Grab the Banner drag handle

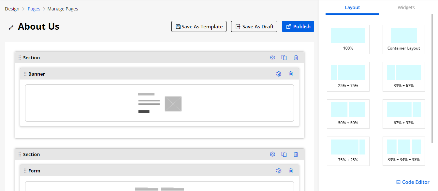point(25,74)
